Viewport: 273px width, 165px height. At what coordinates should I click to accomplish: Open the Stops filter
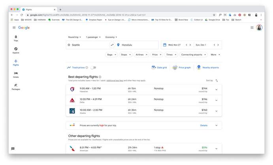click(x=125, y=55)
